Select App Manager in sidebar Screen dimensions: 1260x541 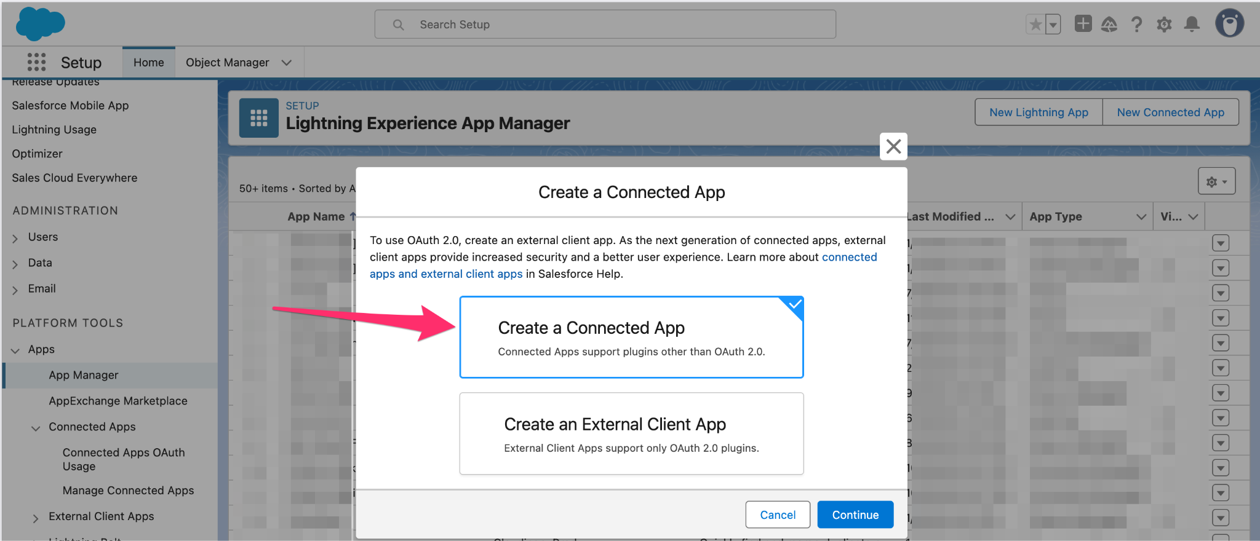(84, 375)
